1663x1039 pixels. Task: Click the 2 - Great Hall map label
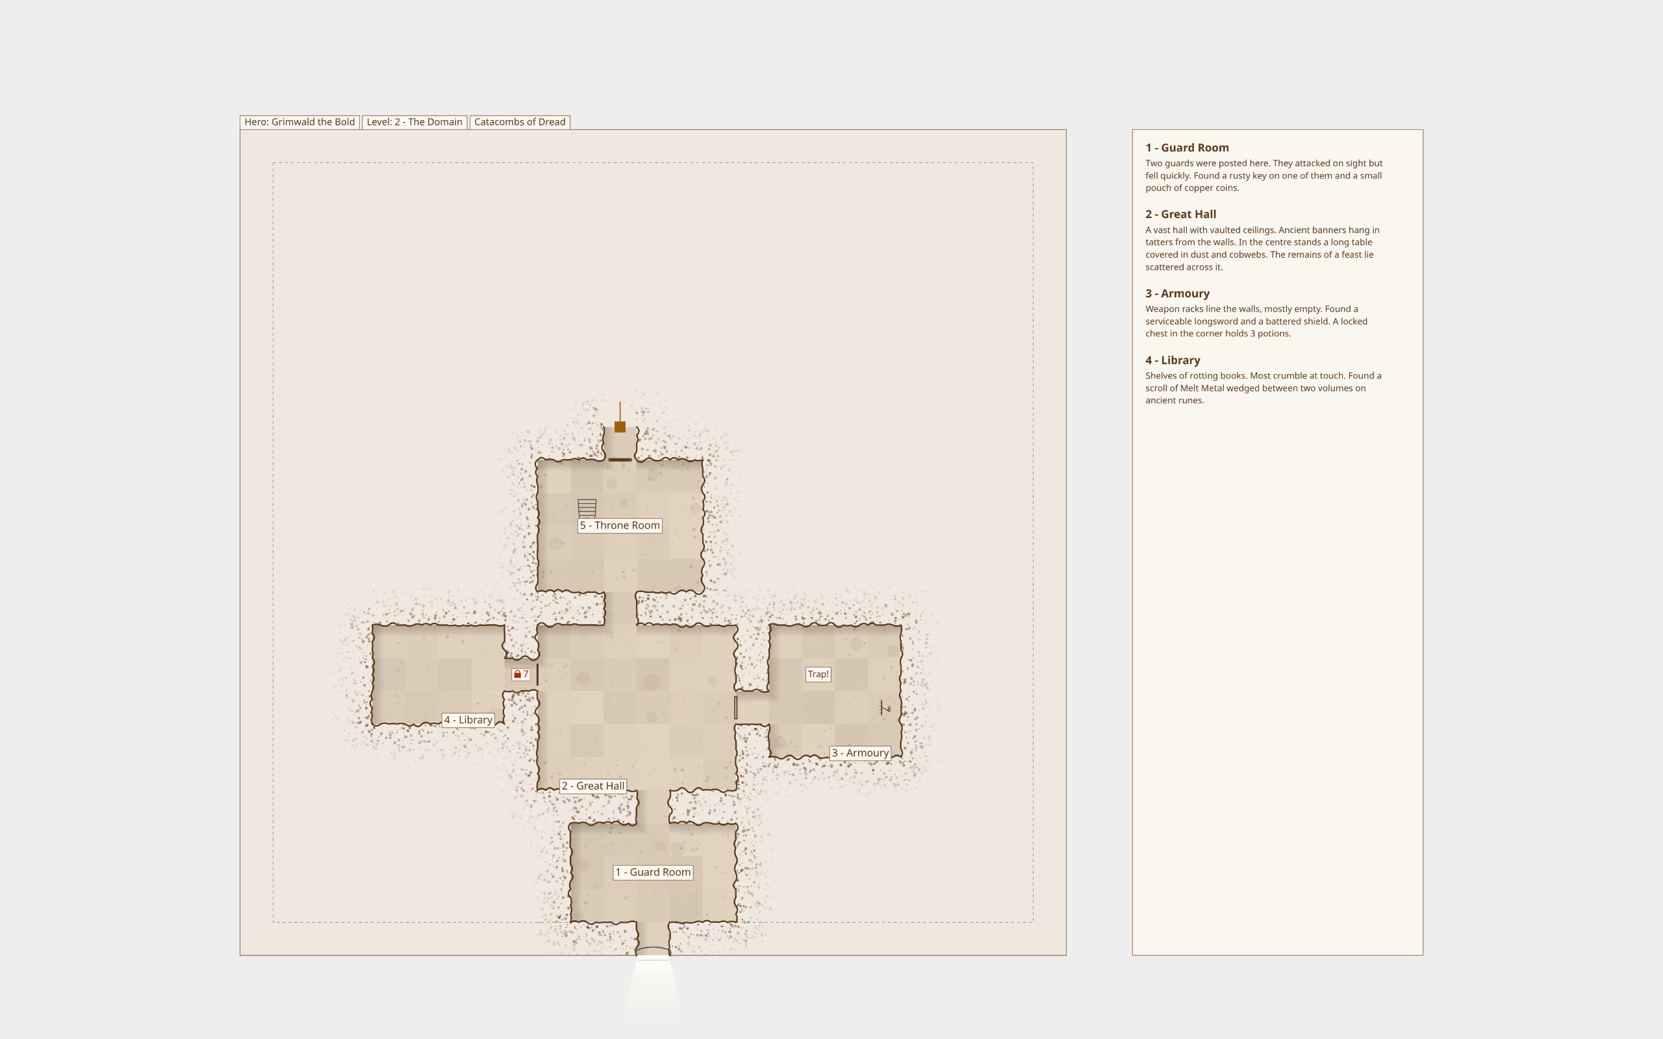point(593,786)
